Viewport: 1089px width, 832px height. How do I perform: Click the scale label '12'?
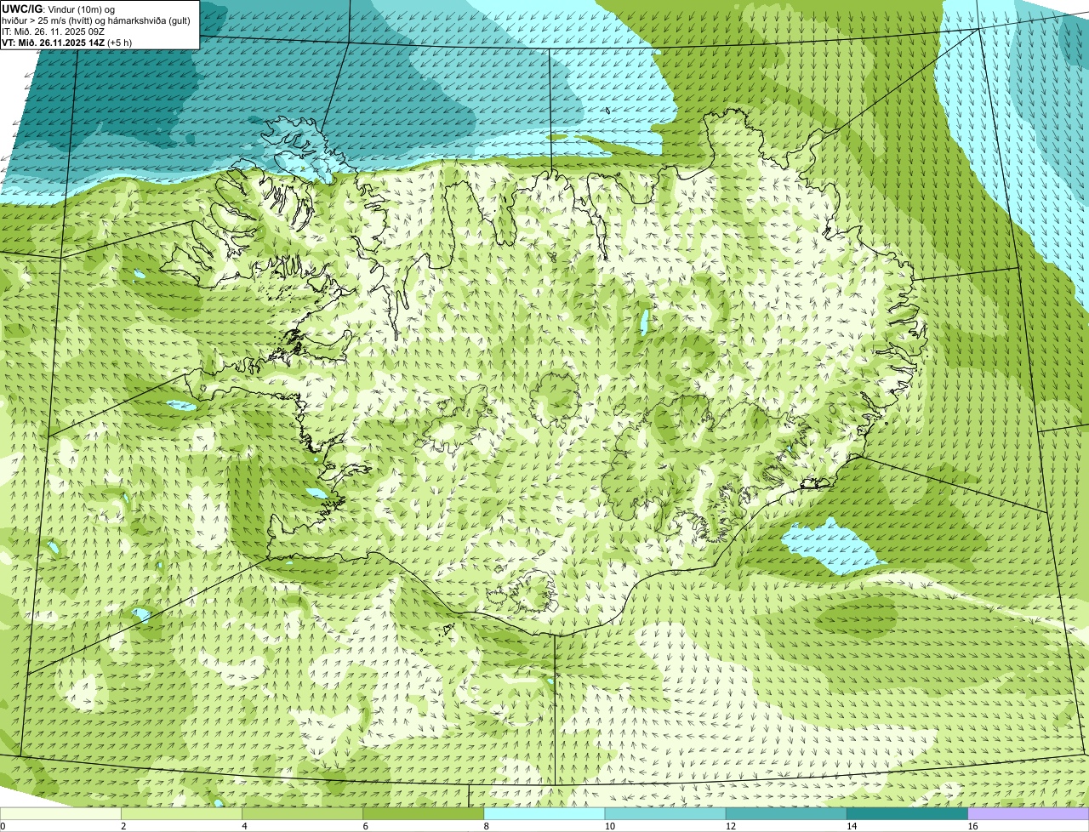(x=730, y=826)
